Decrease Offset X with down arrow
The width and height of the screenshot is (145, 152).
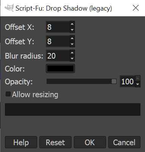pos(72,30)
